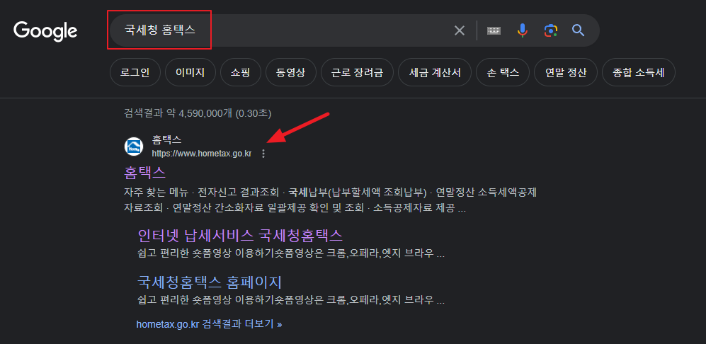Open the Hometax favicon next to the result

134,147
